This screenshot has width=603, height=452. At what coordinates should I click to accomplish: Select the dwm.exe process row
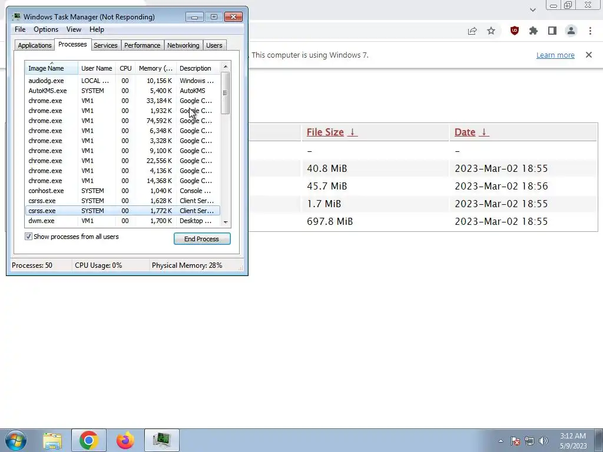(122, 221)
